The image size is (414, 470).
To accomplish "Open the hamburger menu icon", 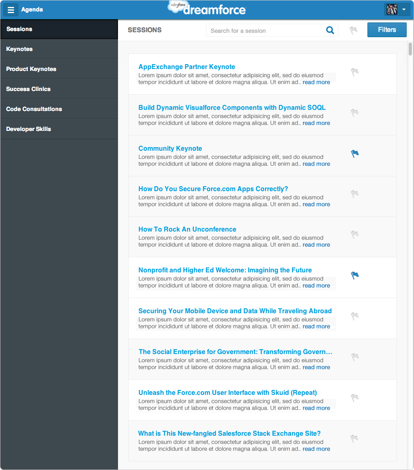I will (x=11, y=10).
